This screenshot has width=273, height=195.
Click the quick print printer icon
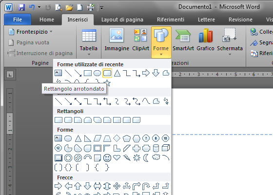click(91, 7)
